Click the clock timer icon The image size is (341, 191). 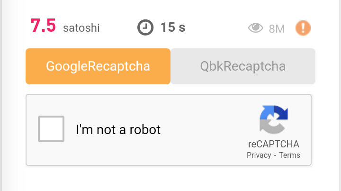coord(145,27)
